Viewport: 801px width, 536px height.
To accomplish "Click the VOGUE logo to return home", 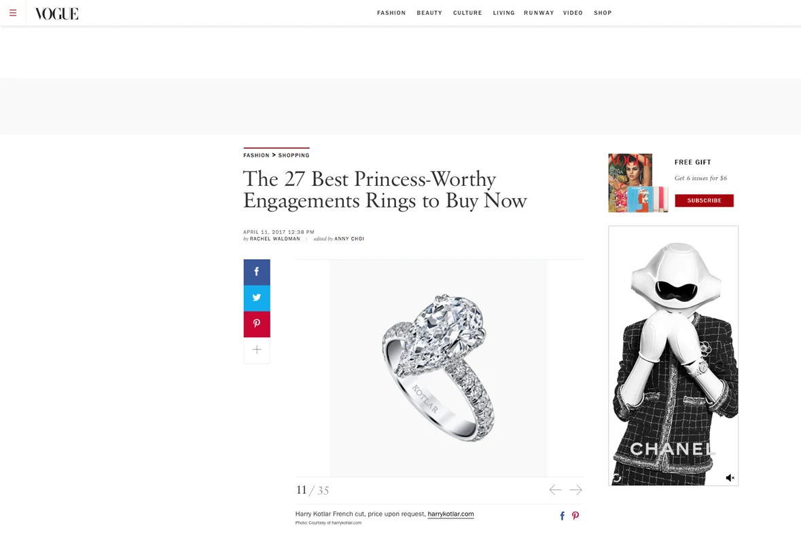I will [56, 12].
